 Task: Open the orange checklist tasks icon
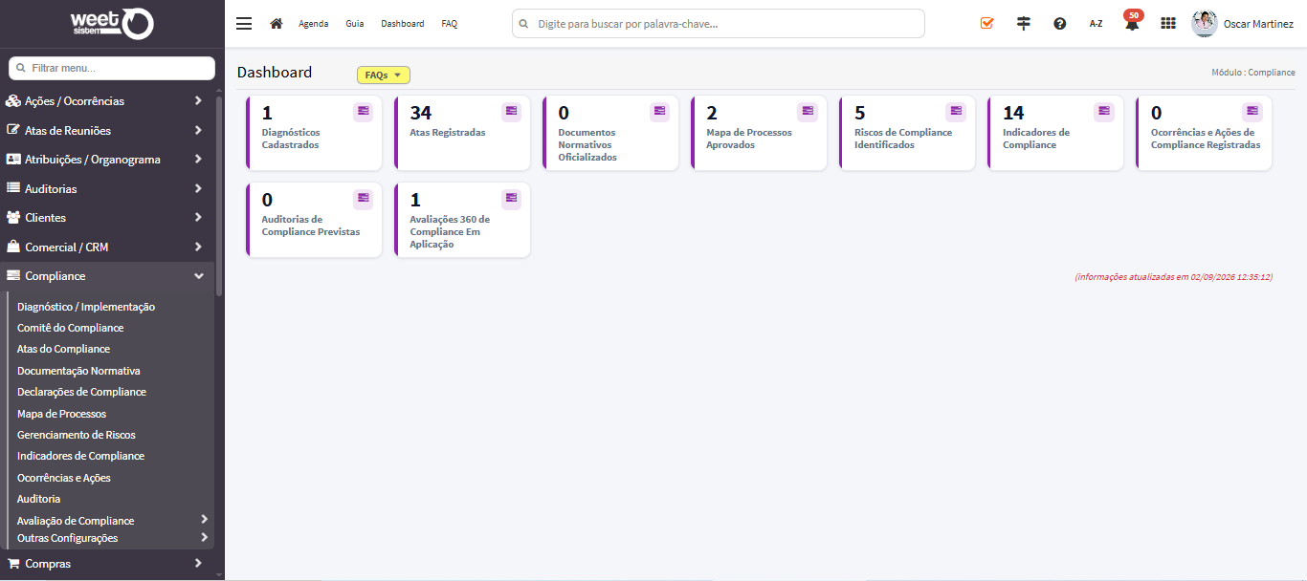tap(987, 24)
